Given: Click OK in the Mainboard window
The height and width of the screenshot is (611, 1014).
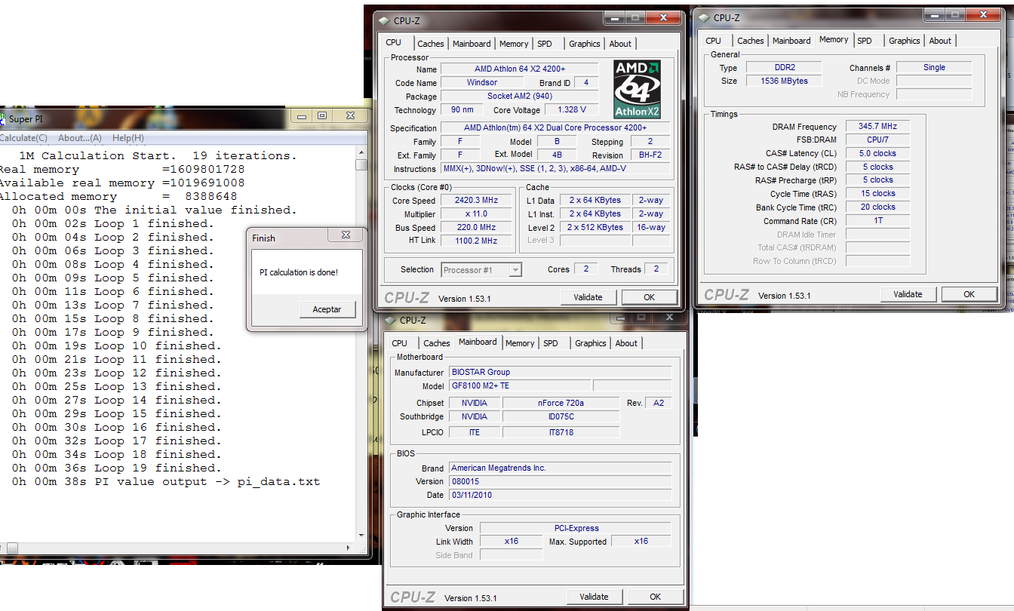Looking at the screenshot, I should click(656, 597).
